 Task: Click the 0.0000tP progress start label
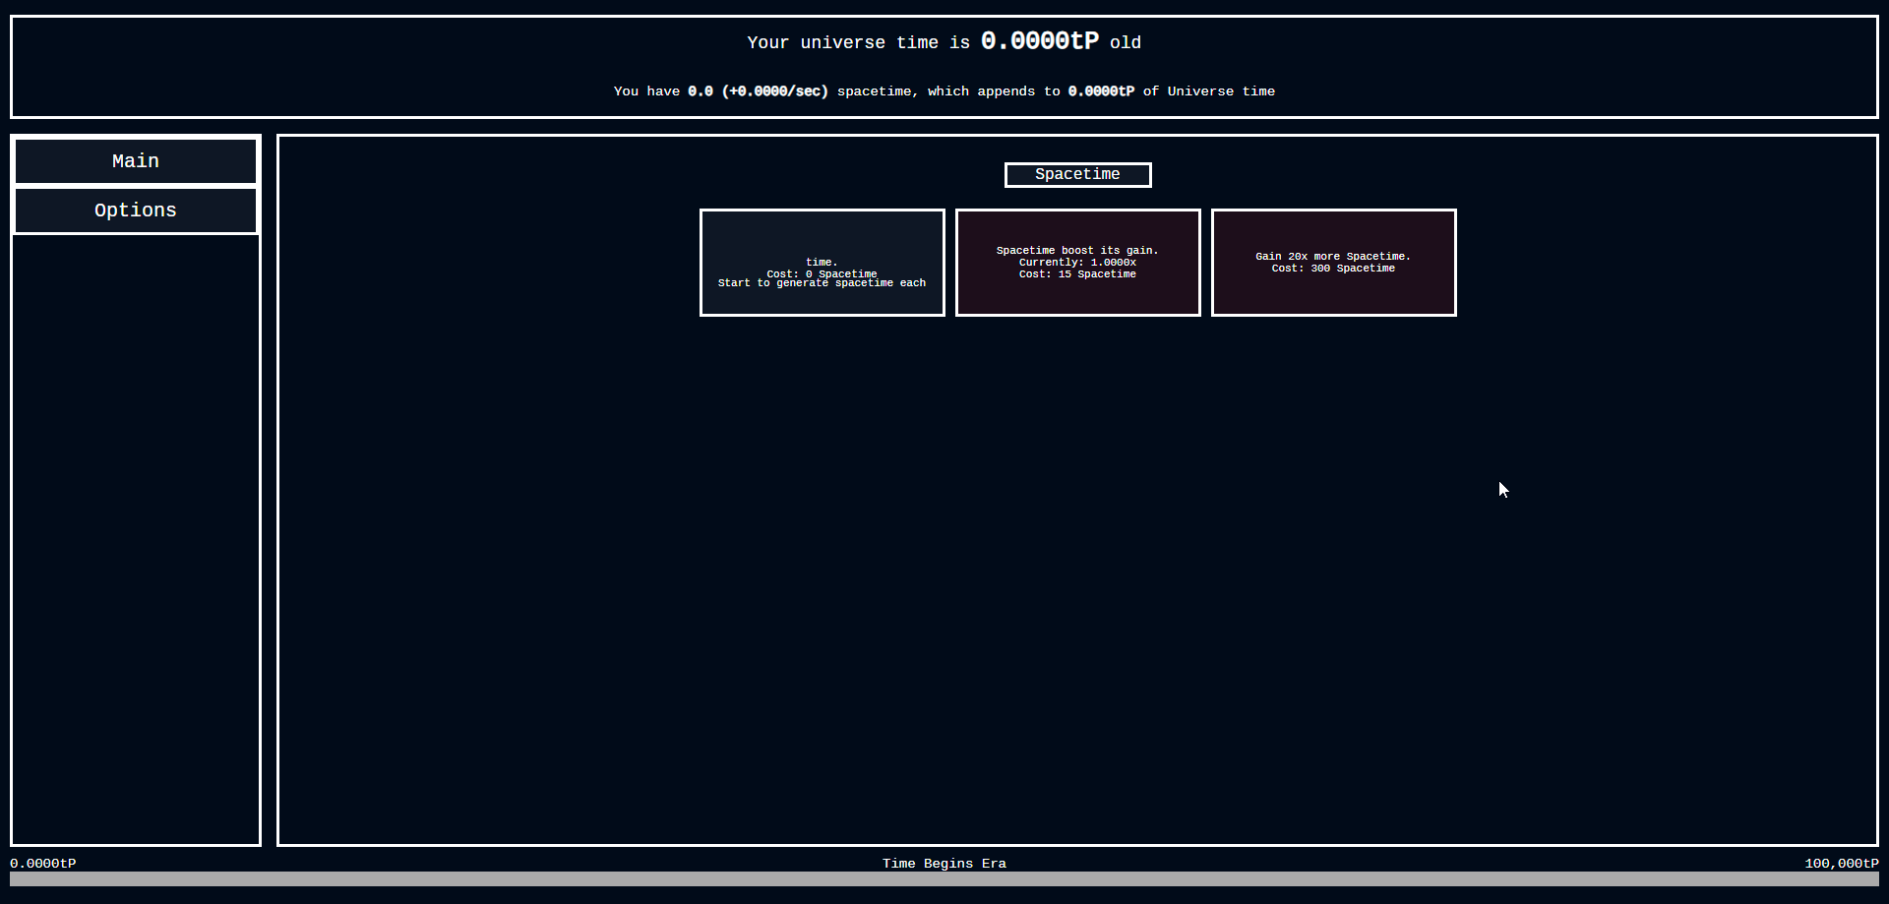tap(43, 864)
